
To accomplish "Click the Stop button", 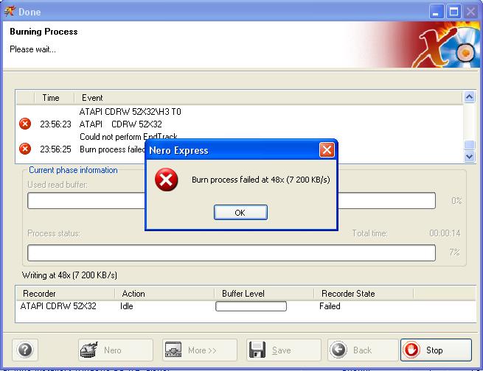I will [436, 350].
